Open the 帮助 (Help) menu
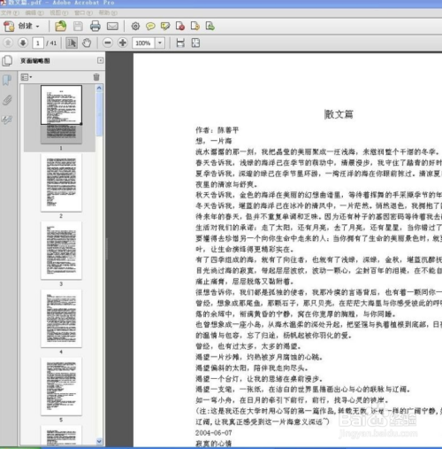The image size is (442, 449). click(108, 12)
